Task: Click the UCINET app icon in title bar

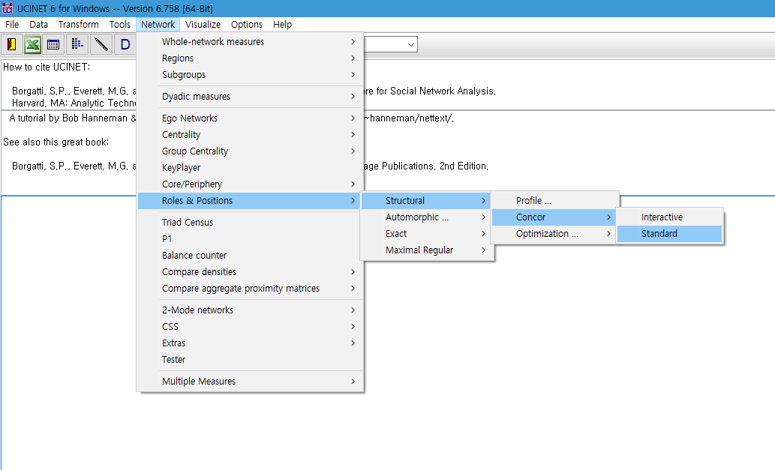Action: tap(8, 8)
